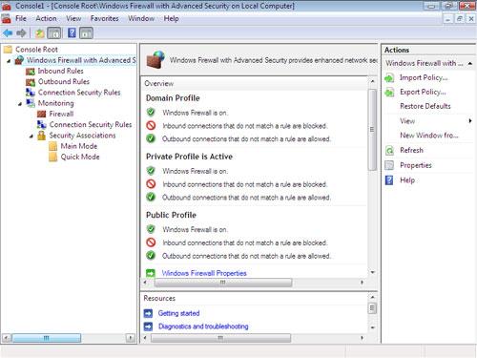Click the Overview pane scroll down arrow

pos(372,272)
